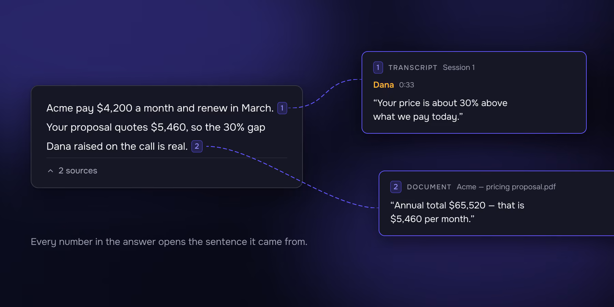
Task: Click badge 2 in the Document card
Action: point(396,187)
